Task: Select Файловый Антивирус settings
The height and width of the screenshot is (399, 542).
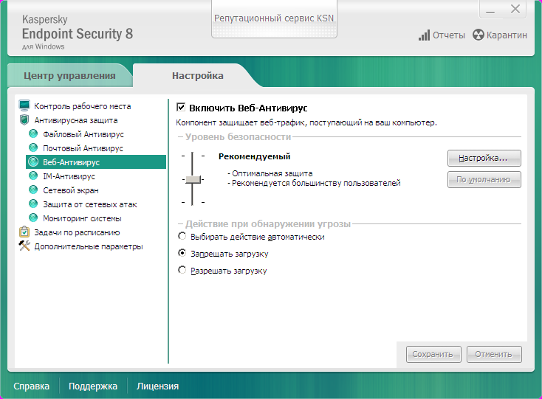Action: click(x=83, y=134)
